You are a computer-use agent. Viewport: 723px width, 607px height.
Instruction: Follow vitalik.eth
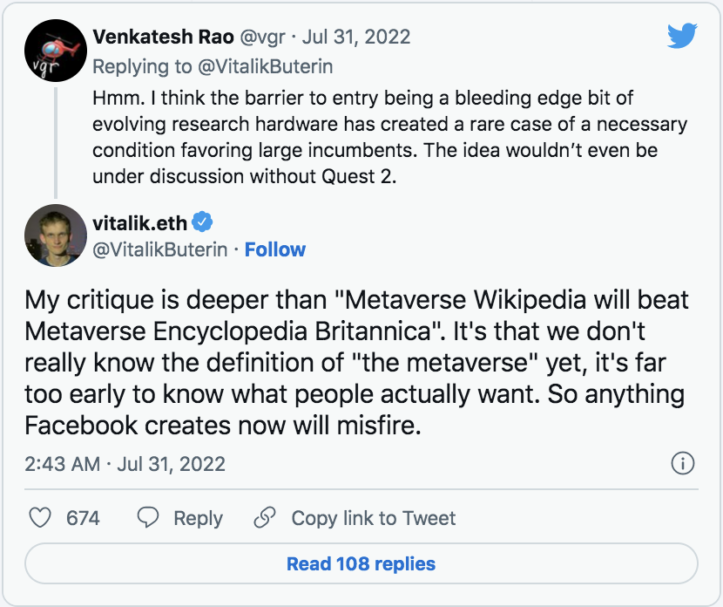coord(275,249)
